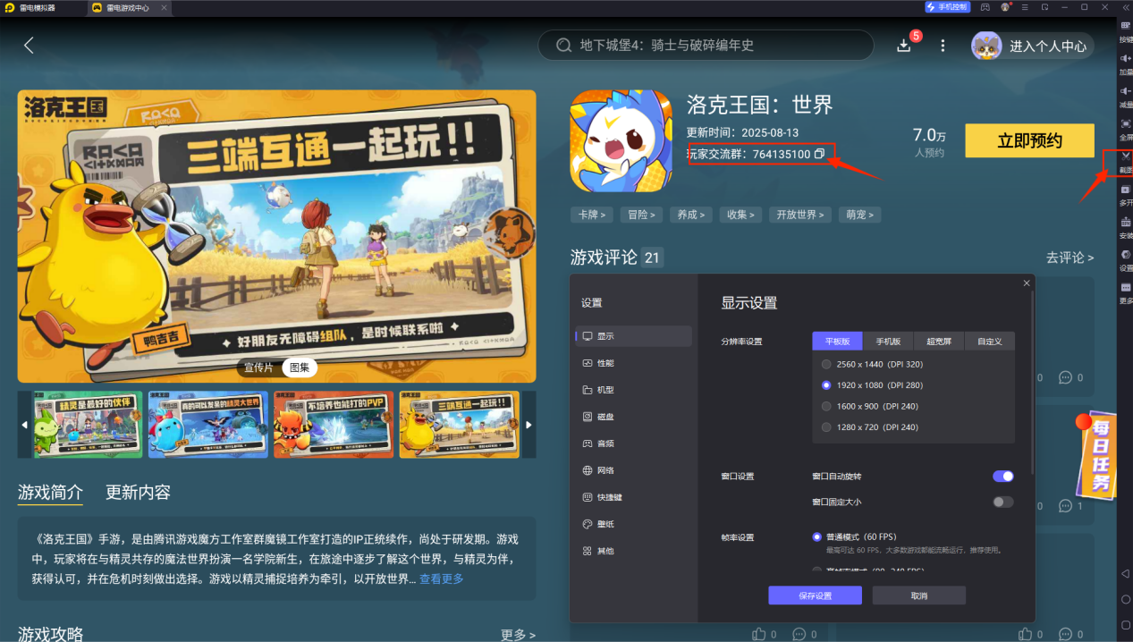Show previous thumbnails with left arrow

coord(24,425)
